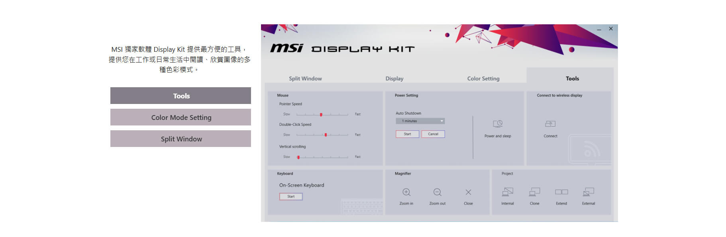Switch to the Display tab
Screen dimensions: 726x237
394,78
